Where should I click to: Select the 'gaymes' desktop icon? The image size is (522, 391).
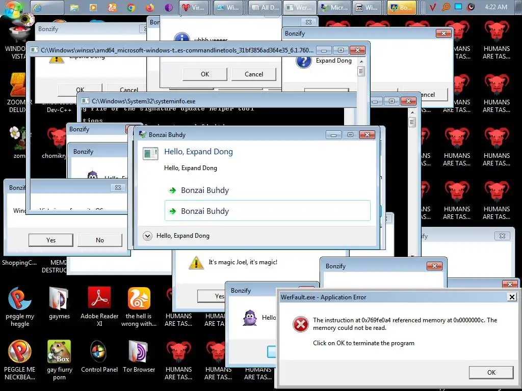click(59, 302)
